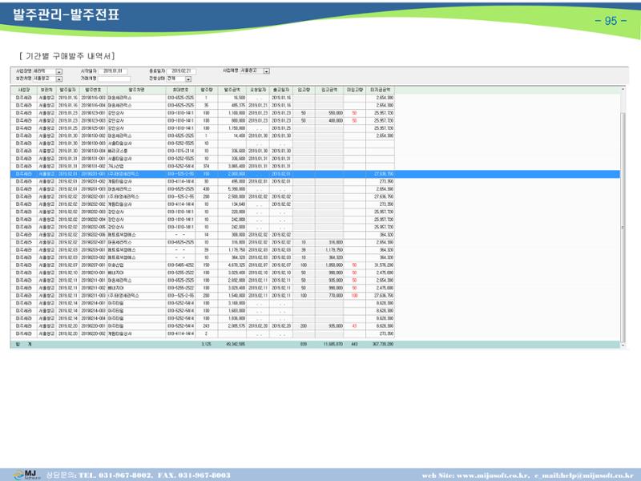Select order number 20190123-001
Screen dimensions: 641x481
[93, 113]
